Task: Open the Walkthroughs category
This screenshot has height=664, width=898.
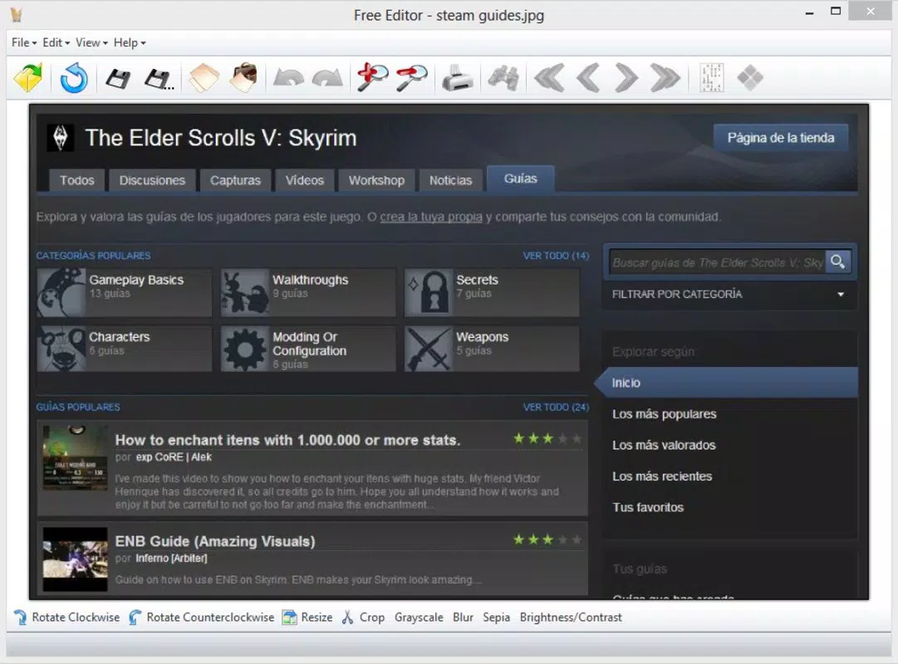Action: [308, 292]
